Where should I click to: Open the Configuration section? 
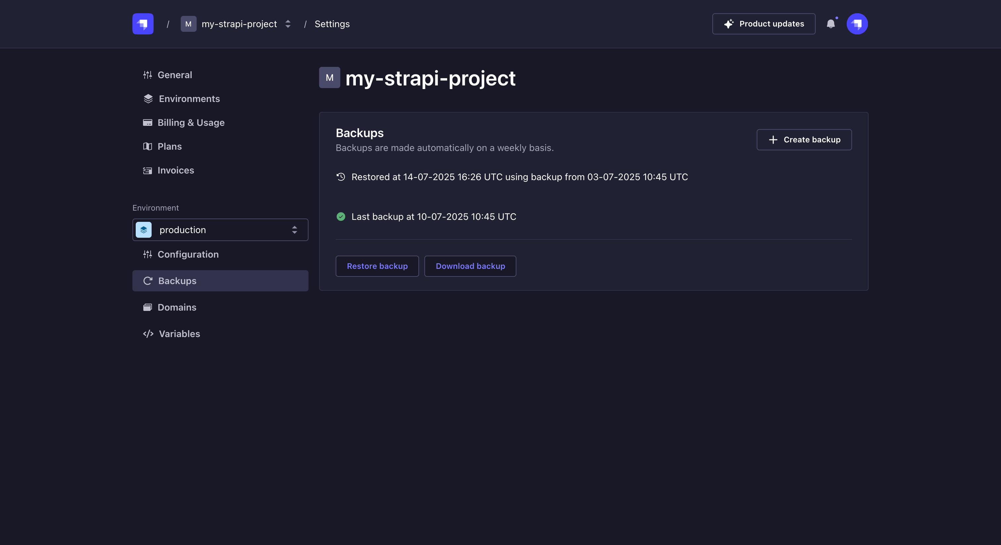point(188,254)
